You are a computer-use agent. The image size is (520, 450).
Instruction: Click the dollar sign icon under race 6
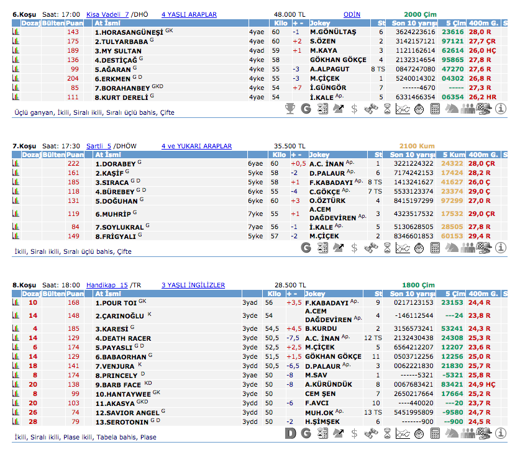pos(354,109)
